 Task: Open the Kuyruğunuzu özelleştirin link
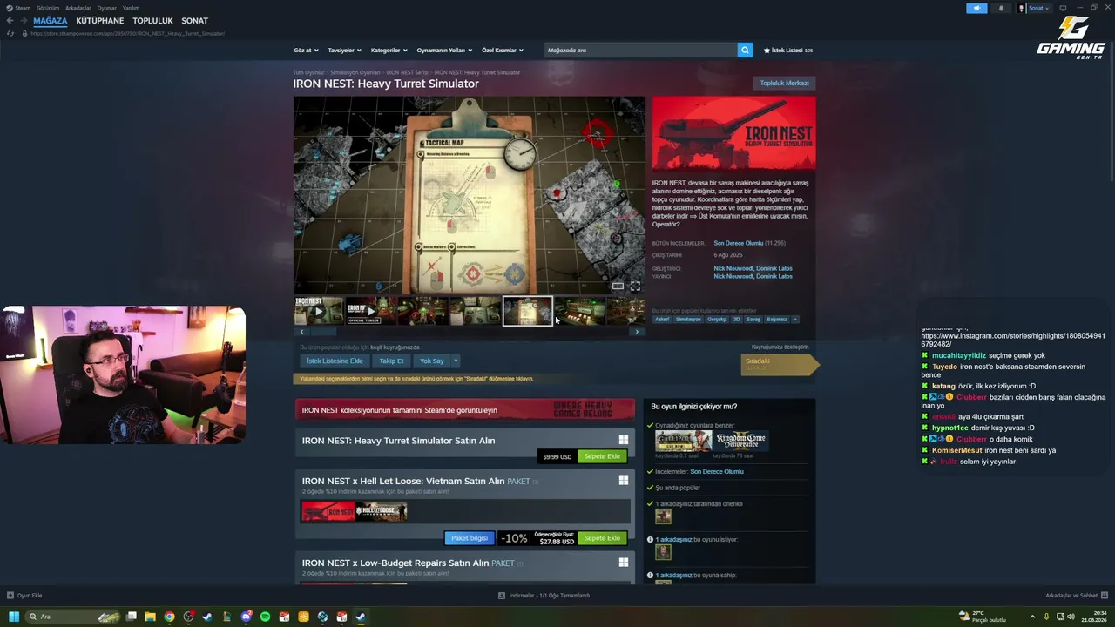pos(780,347)
